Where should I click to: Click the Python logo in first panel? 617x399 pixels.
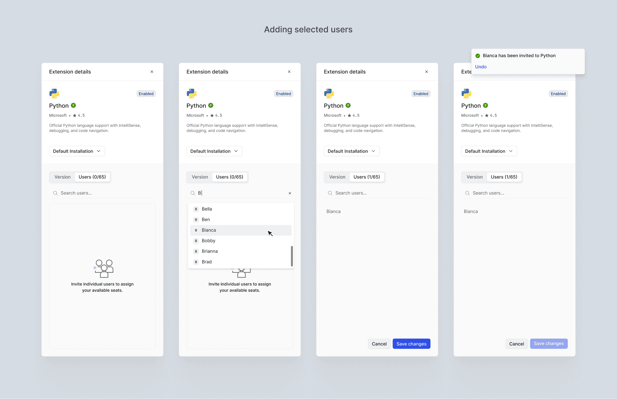pyautogui.click(x=54, y=93)
